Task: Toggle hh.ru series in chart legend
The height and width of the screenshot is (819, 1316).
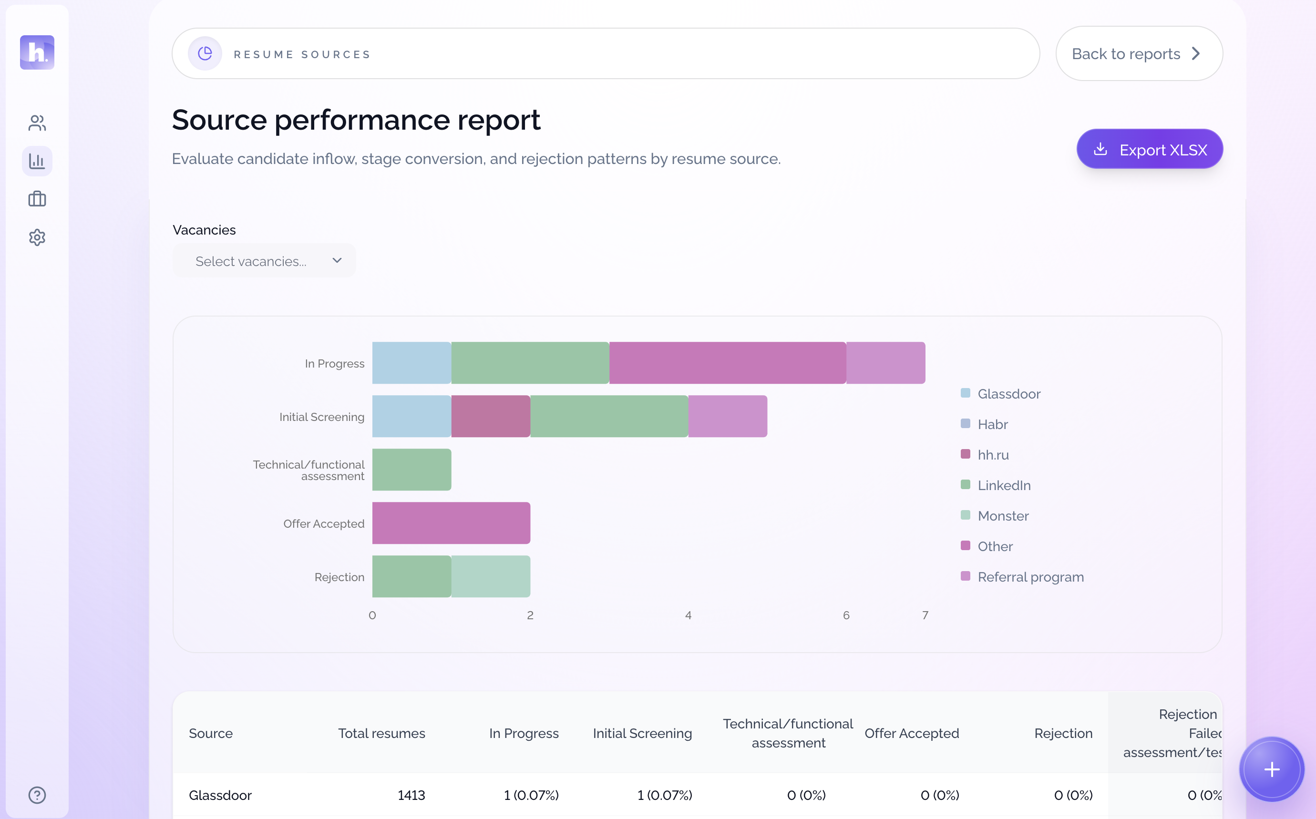Action: coord(993,455)
